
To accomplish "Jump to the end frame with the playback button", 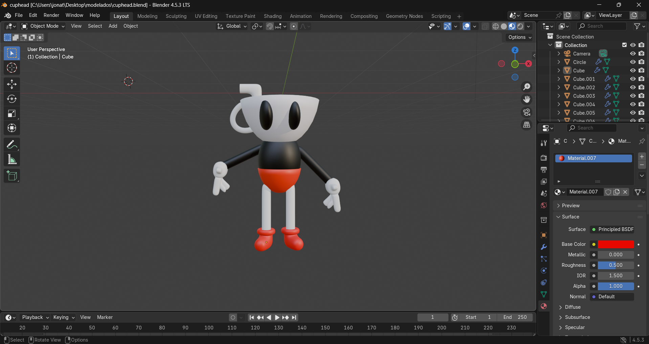I will [294, 317].
